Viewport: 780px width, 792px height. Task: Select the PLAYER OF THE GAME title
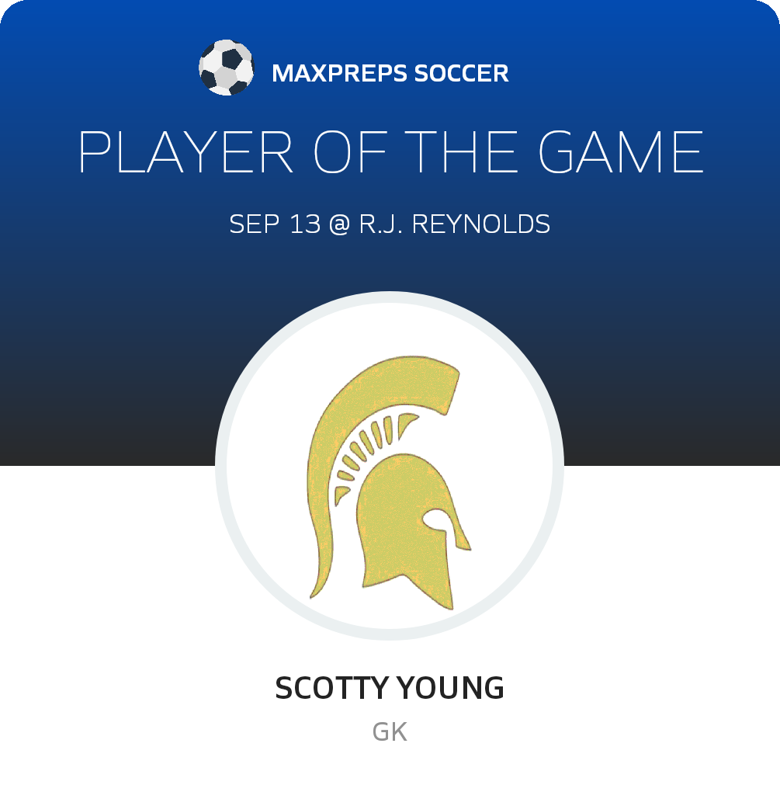(390, 152)
